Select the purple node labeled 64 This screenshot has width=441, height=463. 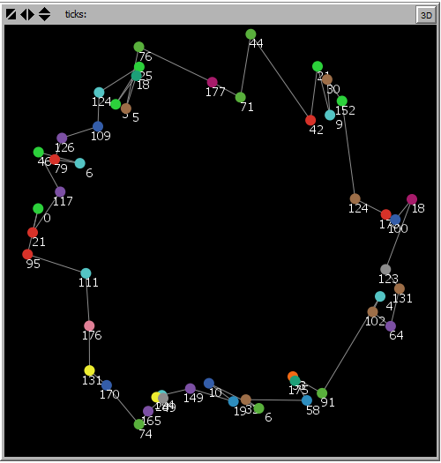click(x=391, y=326)
